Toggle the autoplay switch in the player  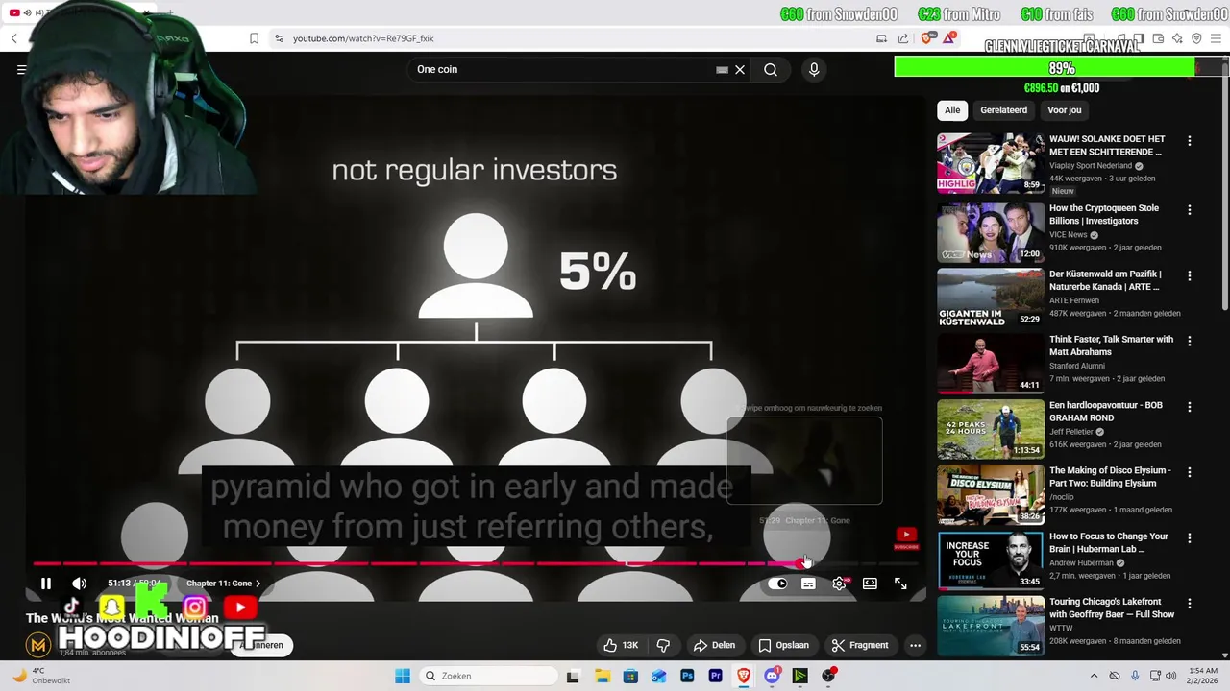pos(777,584)
